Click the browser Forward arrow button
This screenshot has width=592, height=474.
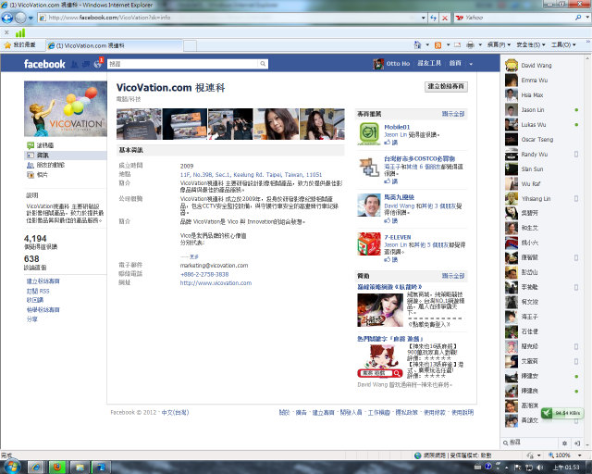pos(20,18)
